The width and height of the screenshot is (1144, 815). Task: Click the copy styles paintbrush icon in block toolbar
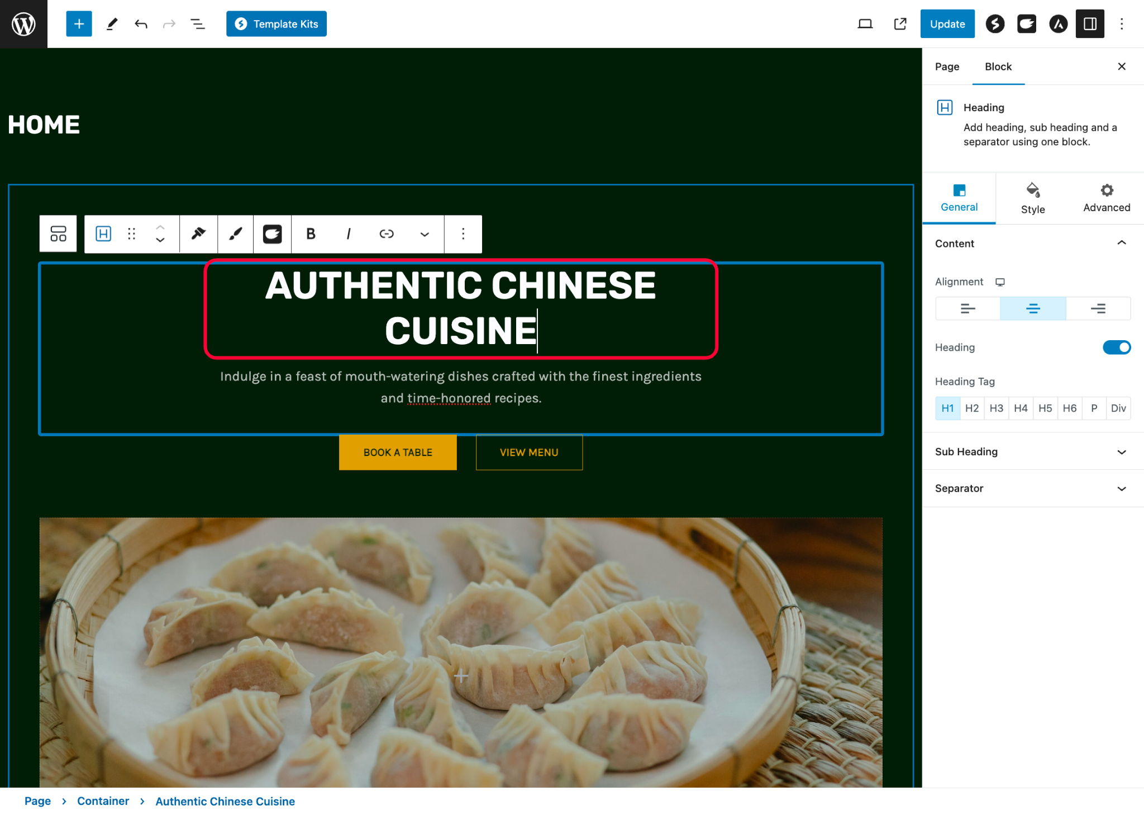[198, 233]
